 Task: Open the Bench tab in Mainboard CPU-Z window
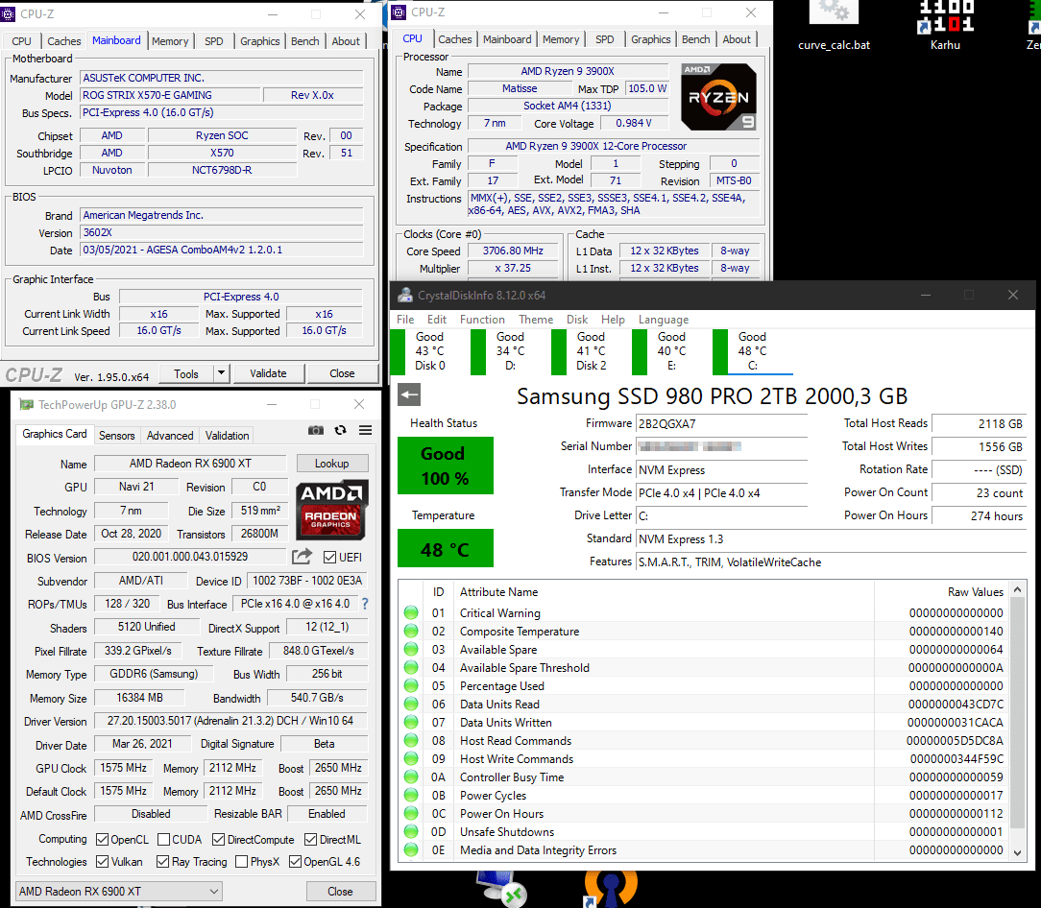[x=304, y=41]
